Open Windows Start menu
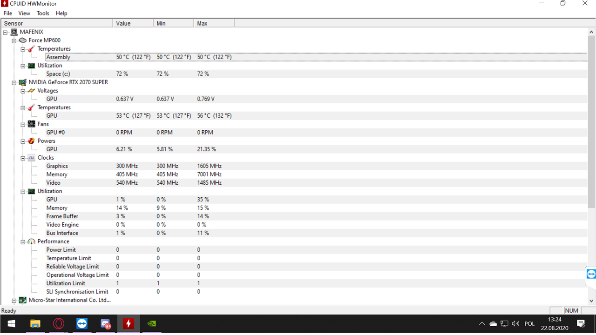Image resolution: width=596 pixels, height=335 pixels. (11, 323)
